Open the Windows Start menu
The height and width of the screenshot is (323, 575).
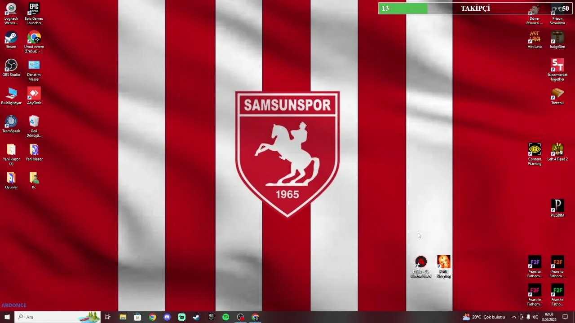click(7, 317)
